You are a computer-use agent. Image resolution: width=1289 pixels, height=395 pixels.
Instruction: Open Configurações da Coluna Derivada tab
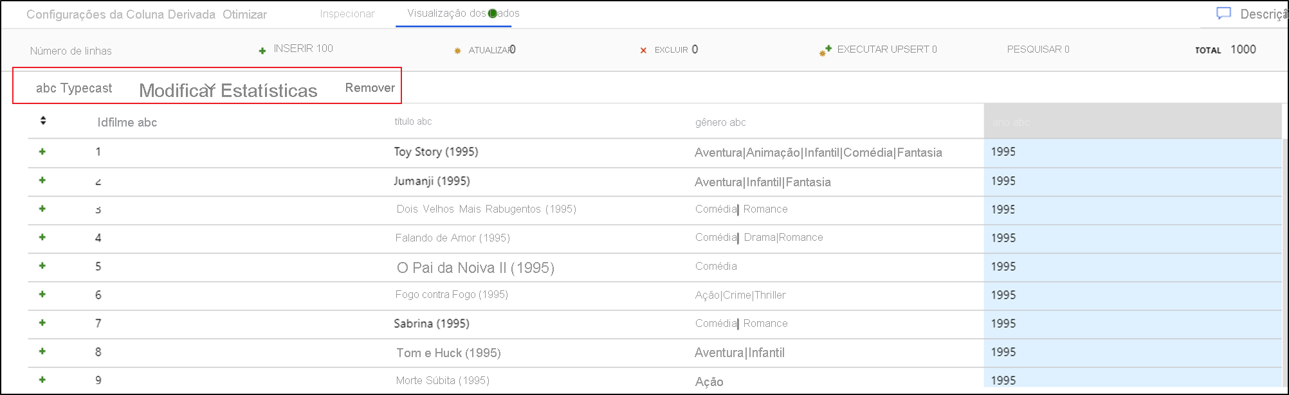121,14
